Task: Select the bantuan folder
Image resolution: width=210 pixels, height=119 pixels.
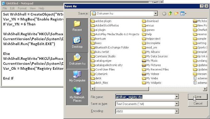Action: tap(98, 38)
